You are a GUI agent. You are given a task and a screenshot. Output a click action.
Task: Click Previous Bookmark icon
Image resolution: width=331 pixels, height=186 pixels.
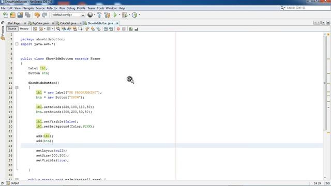pyautogui.click(x=87, y=29)
